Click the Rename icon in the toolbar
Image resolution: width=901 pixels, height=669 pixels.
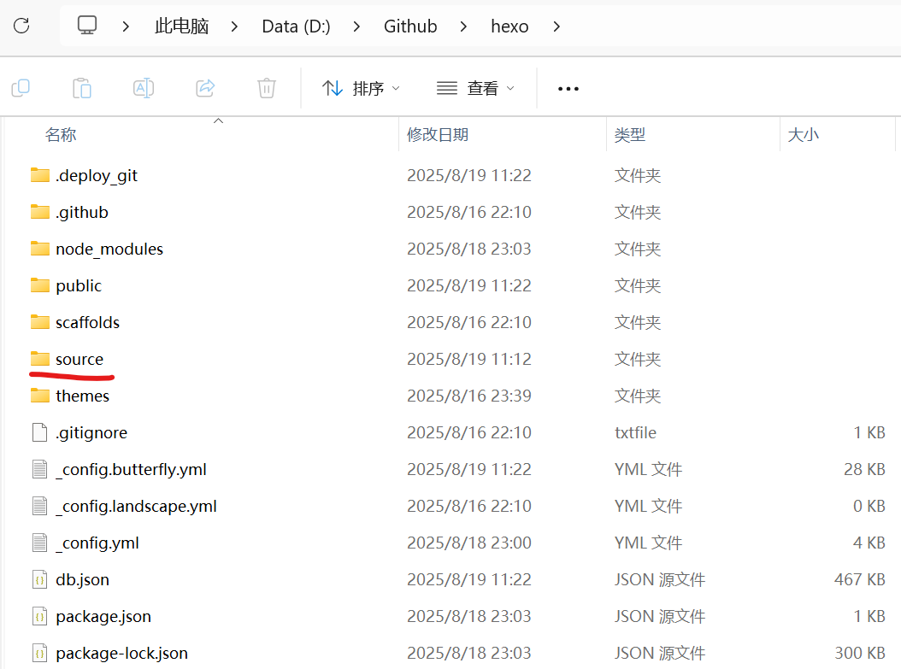[144, 87]
